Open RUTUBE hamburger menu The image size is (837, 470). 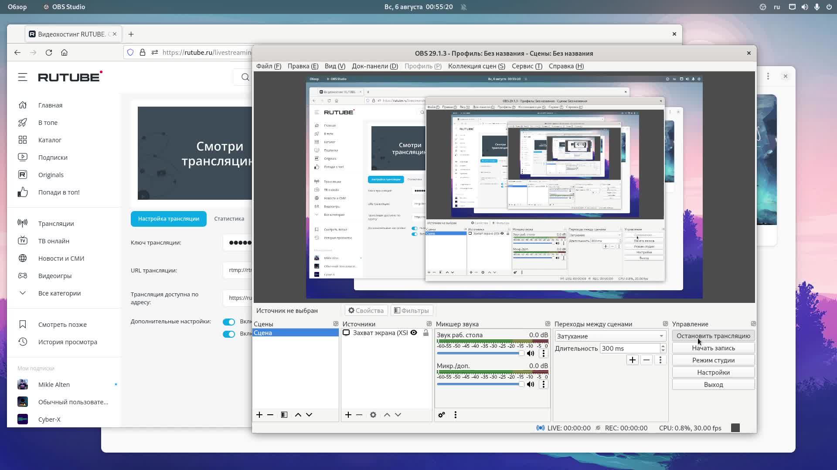coord(23,77)
